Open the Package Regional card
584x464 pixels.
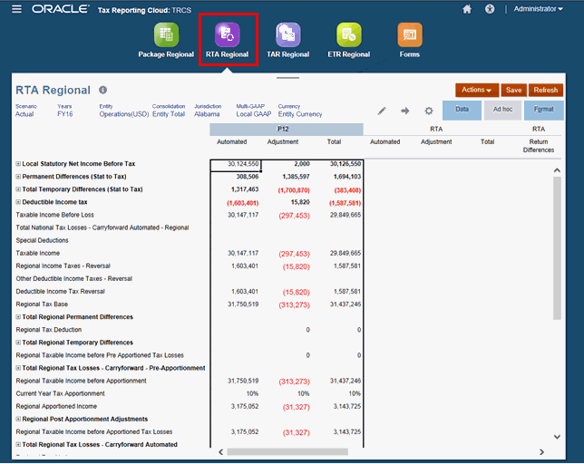coord(166,40)
